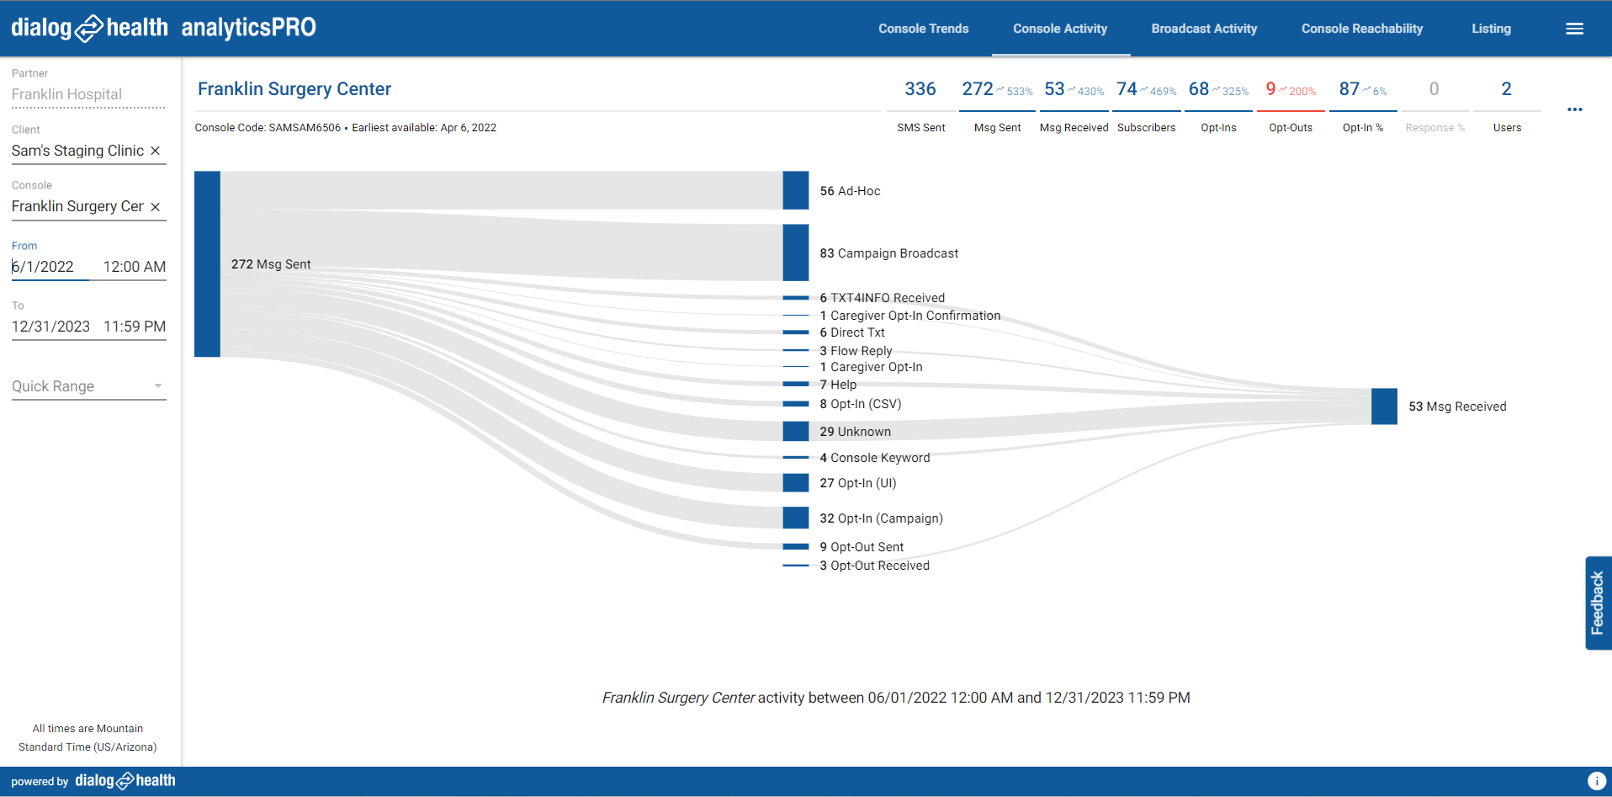Click the From date 6/1/2022 field
1612x797 pixels.
point(49,267)
